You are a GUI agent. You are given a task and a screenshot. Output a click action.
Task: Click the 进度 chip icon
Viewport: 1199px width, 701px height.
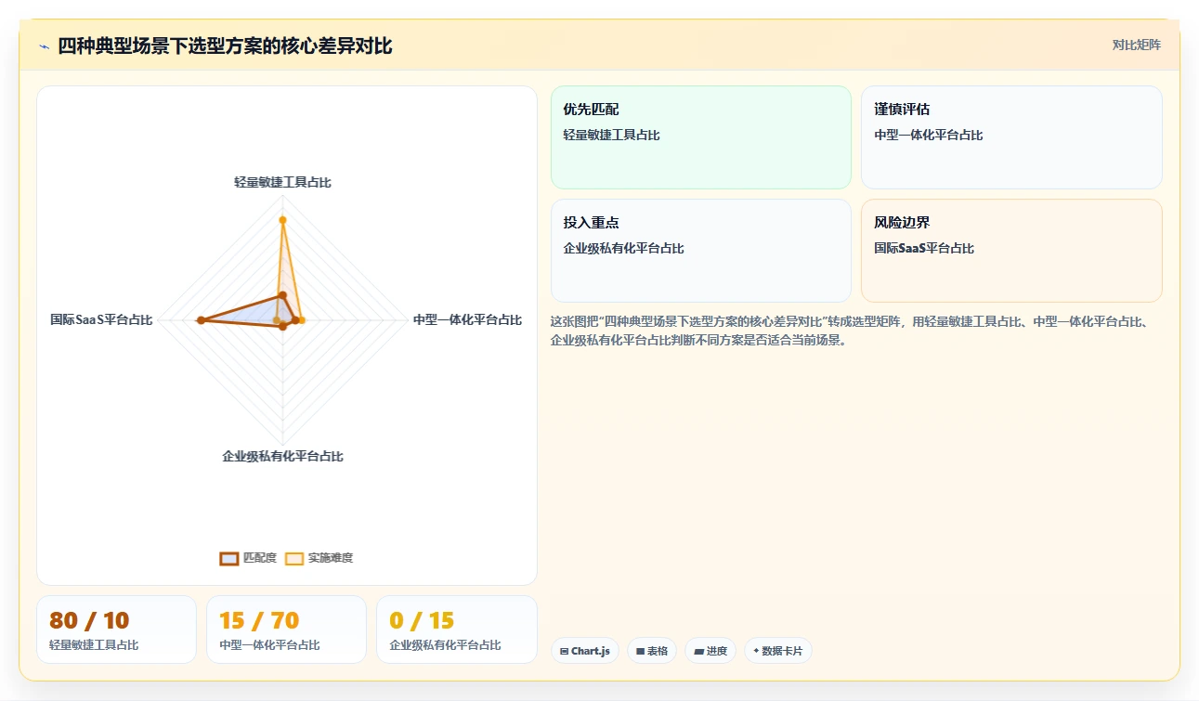click(x=698, y=651)
